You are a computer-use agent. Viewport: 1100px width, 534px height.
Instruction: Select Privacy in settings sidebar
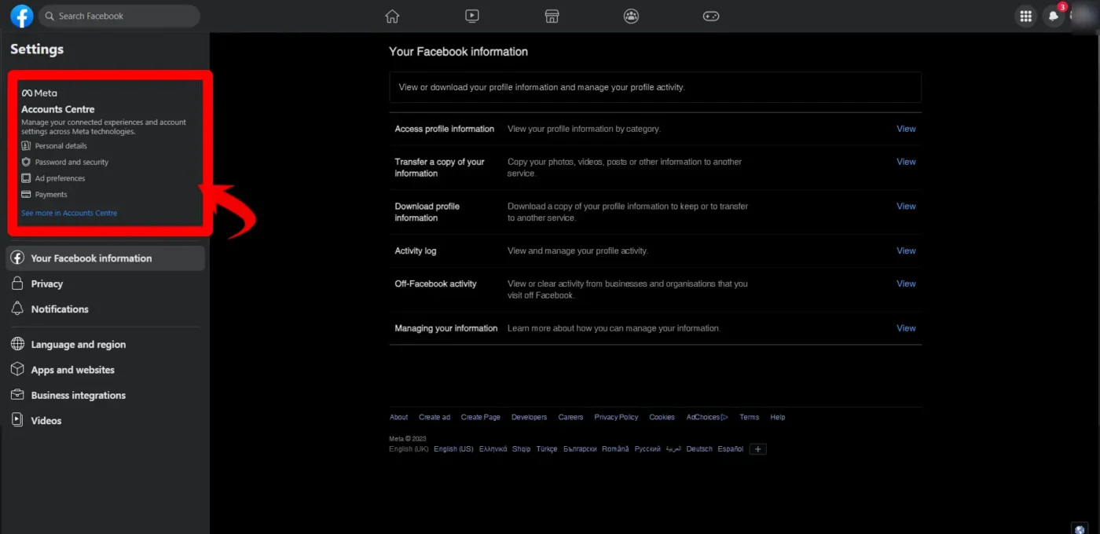[47, 283]
